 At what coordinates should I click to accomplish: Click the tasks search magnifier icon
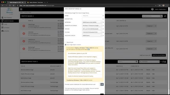pos(137,61)
